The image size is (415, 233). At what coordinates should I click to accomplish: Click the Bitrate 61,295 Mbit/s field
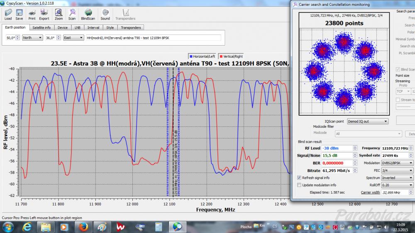tap(337, 170)
